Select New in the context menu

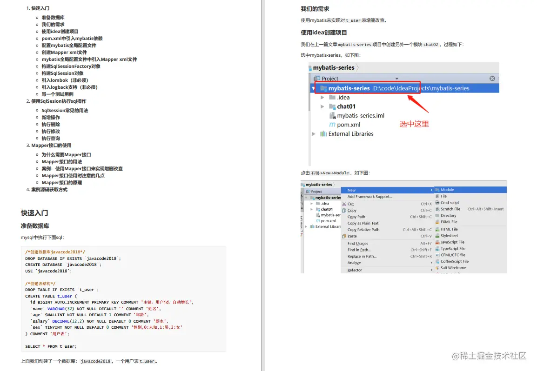pyautogui.click(x=387, y=190)
